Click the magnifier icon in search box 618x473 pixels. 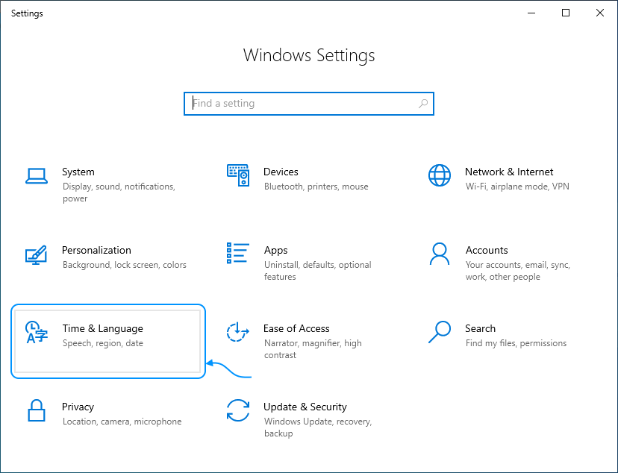coord(423,104)
